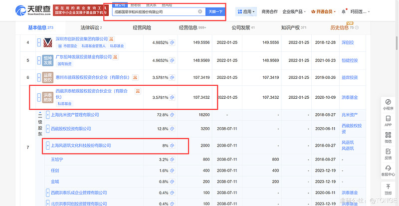Clear the search box with X icon
399x206 pixels.
coord(200,11)
